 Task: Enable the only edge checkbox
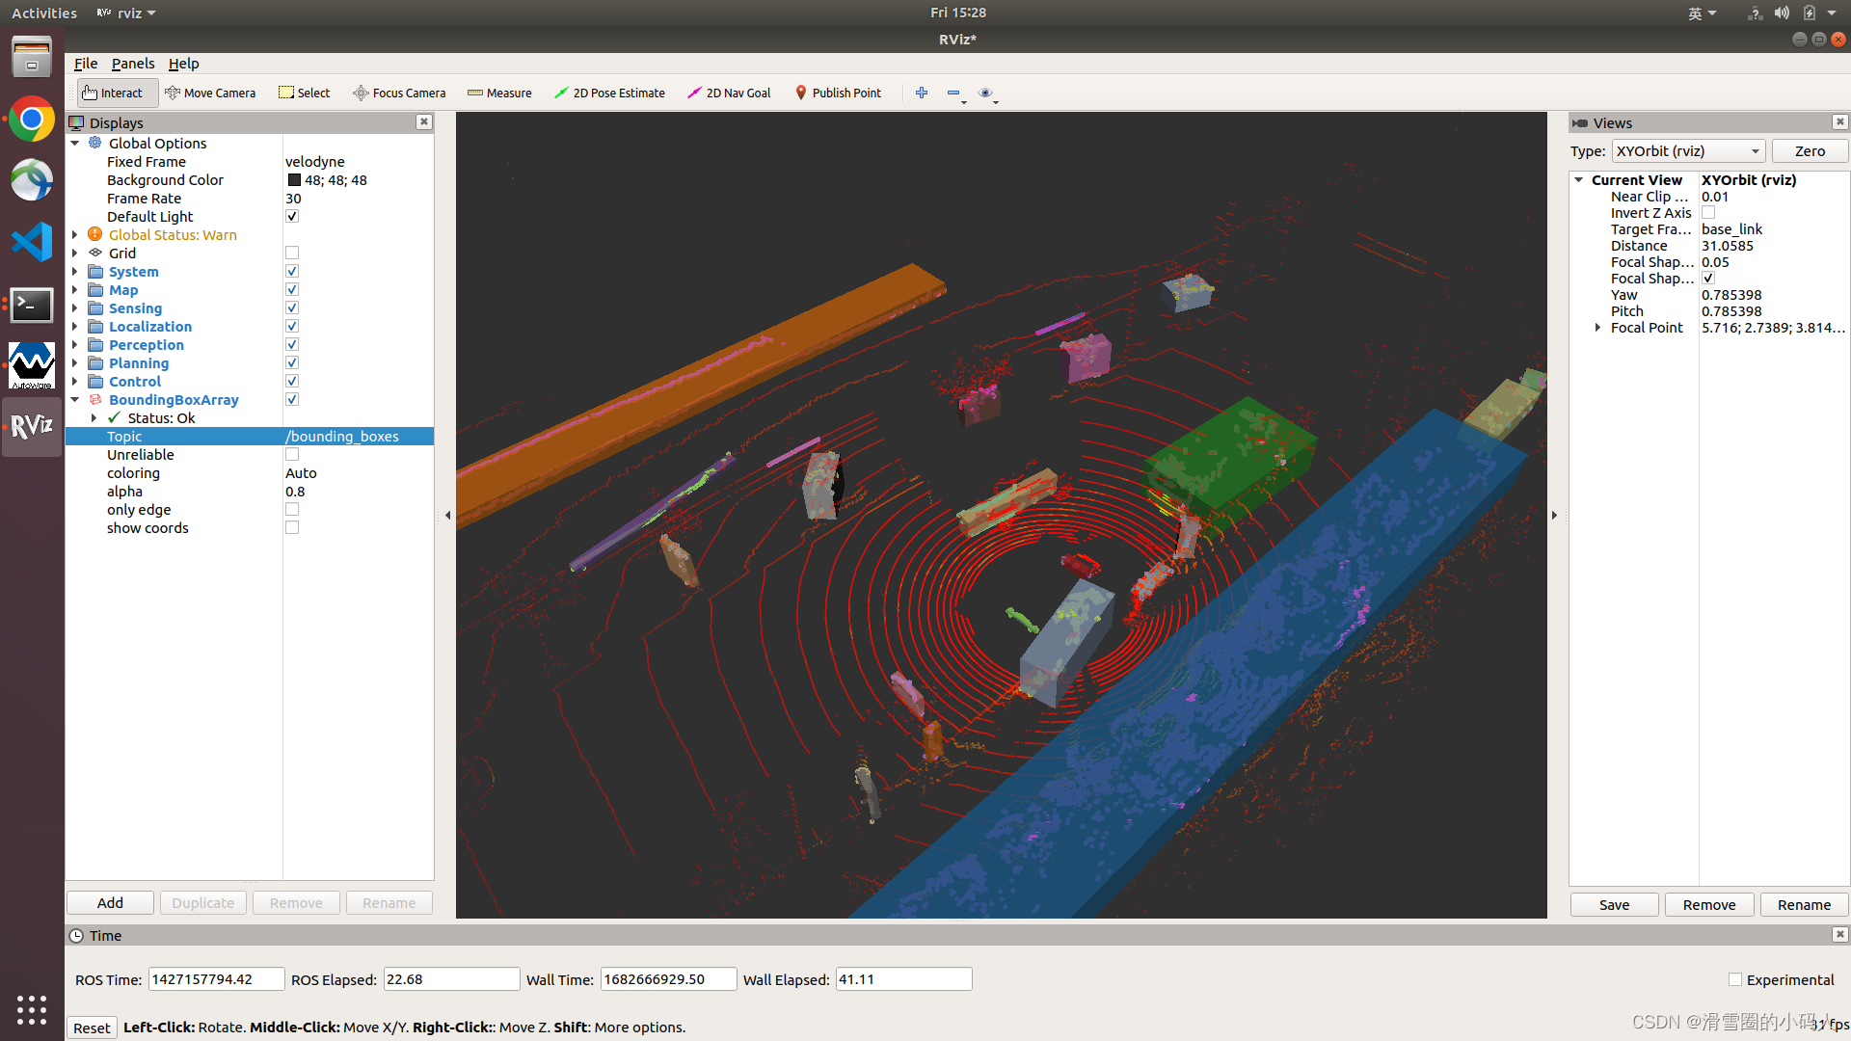point(292,509)
